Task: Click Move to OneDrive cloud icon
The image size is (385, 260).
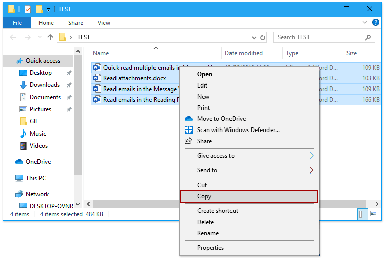Action: [x=189, y=119]
